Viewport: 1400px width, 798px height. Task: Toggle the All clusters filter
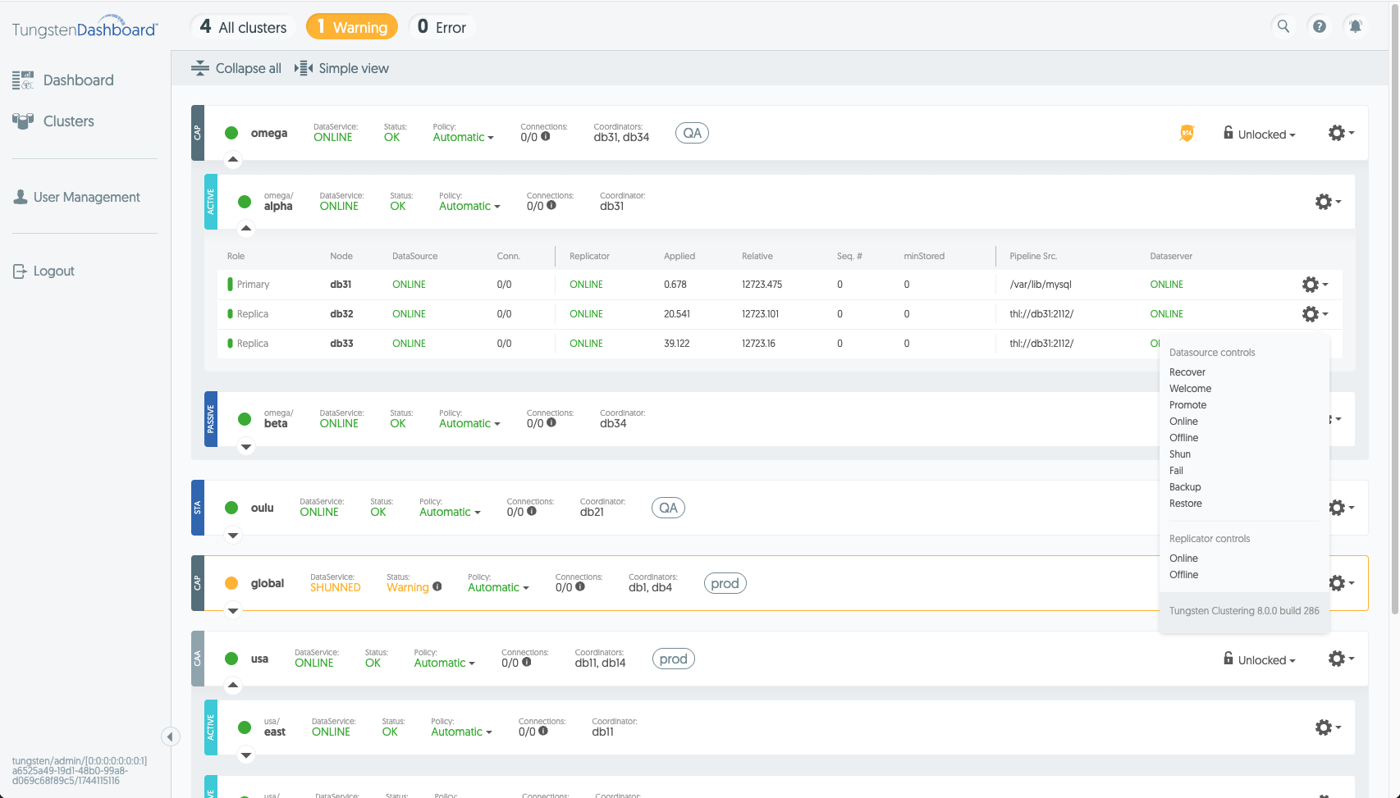pos(243,27)
